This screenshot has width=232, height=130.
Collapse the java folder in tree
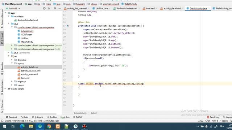(9, 23)
